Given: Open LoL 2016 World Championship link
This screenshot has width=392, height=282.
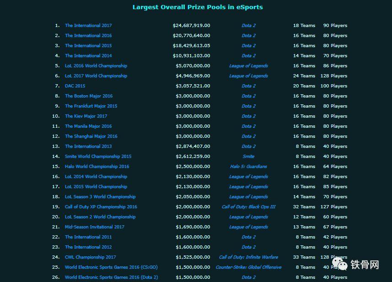Looking at the screenshot, I should pos(96,66).
